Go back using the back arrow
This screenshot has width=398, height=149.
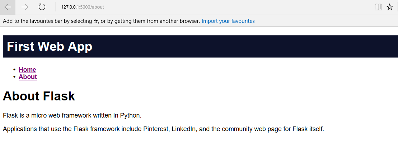[x=8, y=7]
